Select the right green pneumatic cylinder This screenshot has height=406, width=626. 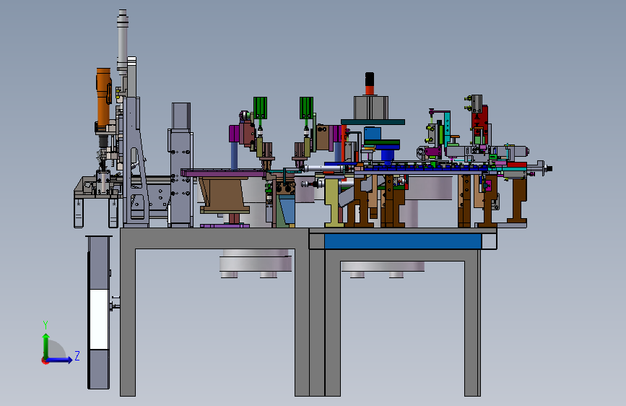coord(306,108)
